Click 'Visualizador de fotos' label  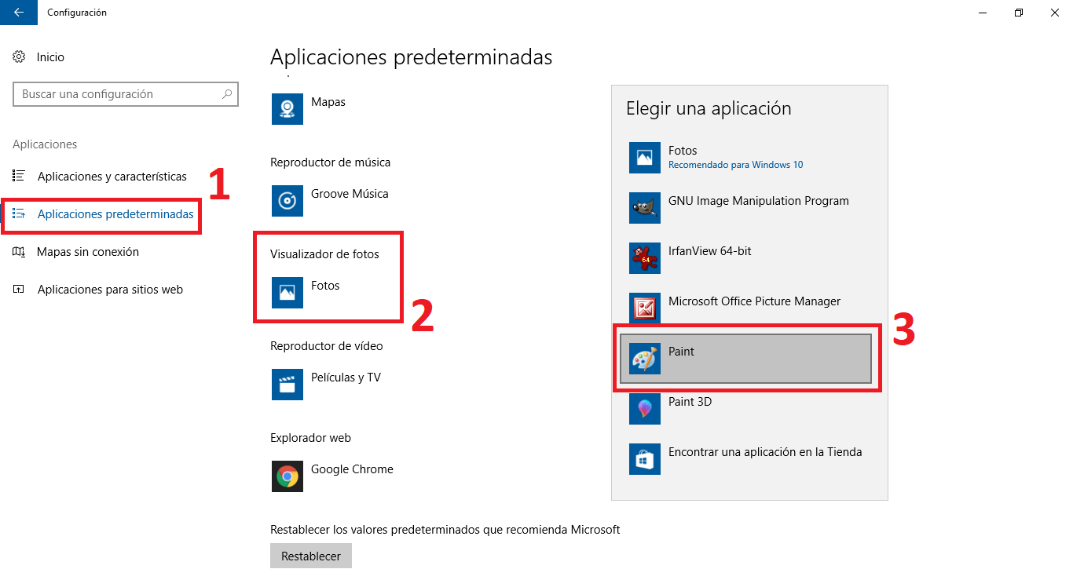[324, 254]
